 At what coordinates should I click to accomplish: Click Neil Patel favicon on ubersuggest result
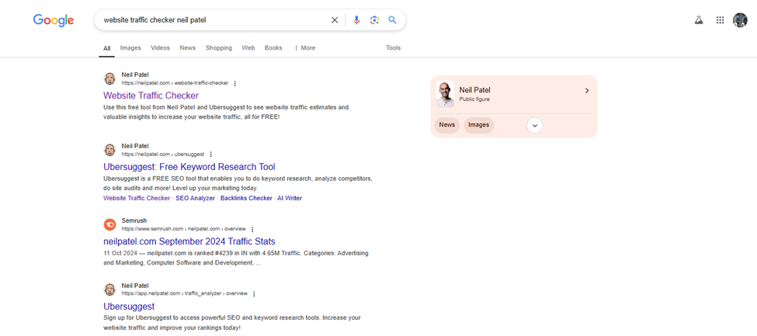tap(110, 150)
